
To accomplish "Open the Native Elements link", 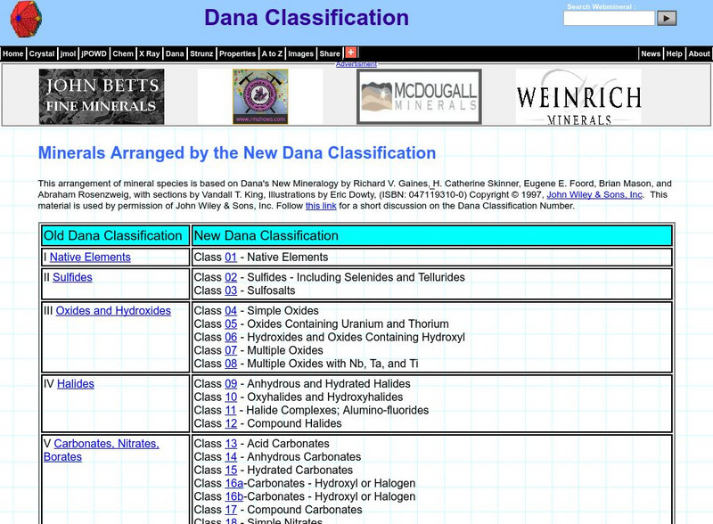I will (90, 257).
